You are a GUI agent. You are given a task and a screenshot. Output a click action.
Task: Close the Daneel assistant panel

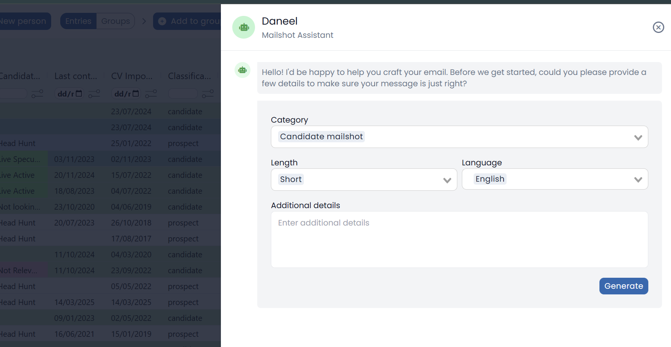658,27
